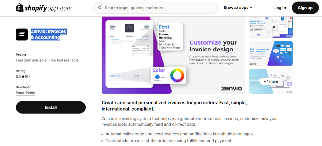Screen dimensions: 322x146
Task: Click the 'Automatically create and send invoices' bullet
Action: click(x=180, y=134)
